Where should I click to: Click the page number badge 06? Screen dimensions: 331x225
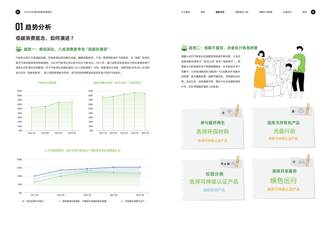(x=313, y=12)
